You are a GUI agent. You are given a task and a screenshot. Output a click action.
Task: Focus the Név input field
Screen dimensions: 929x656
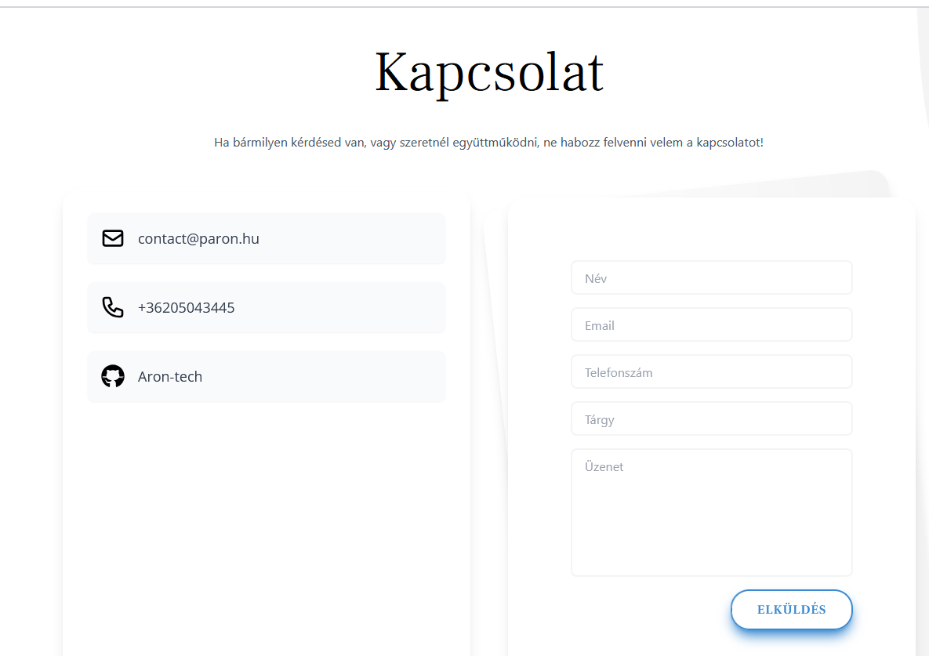(x=712, y=277)
